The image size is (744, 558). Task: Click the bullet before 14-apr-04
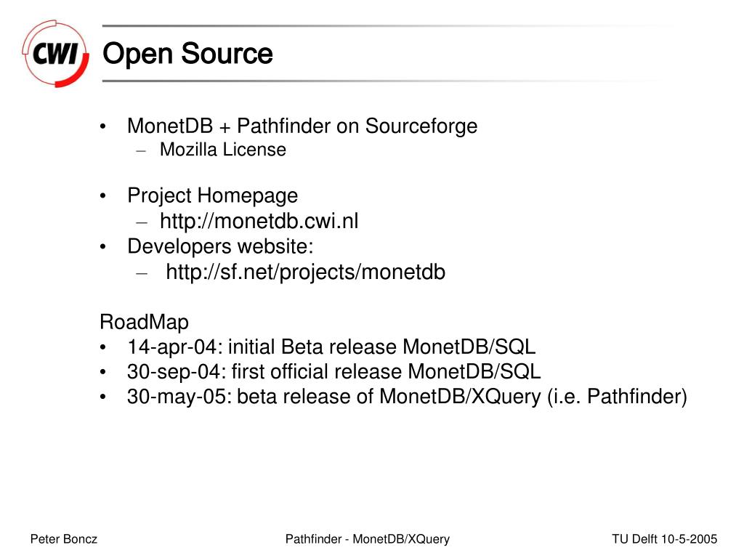(x=103, y=347)
